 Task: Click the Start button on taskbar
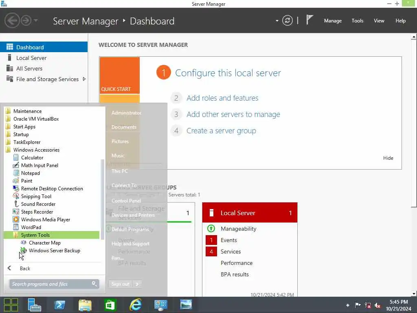[11, 305]
